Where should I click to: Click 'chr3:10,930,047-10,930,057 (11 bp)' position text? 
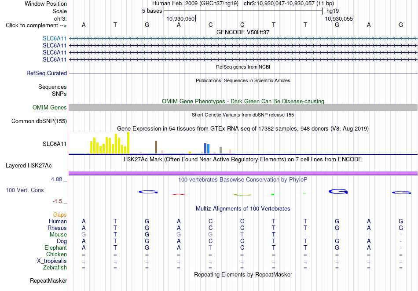tap(289, 4)
